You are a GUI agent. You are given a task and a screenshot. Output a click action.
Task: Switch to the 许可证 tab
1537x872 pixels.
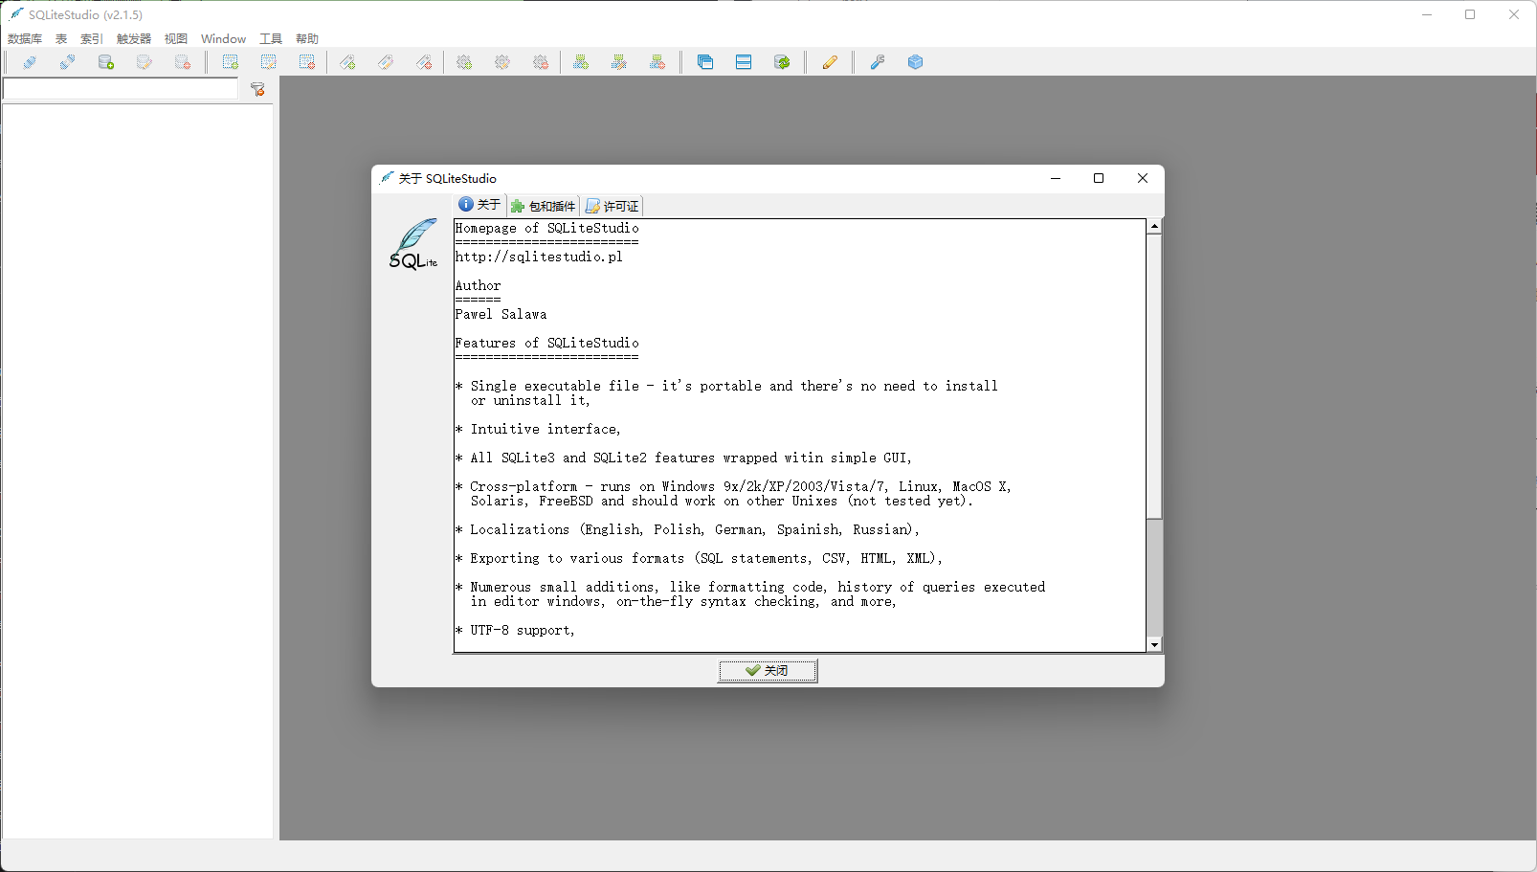tap(613, 206)
